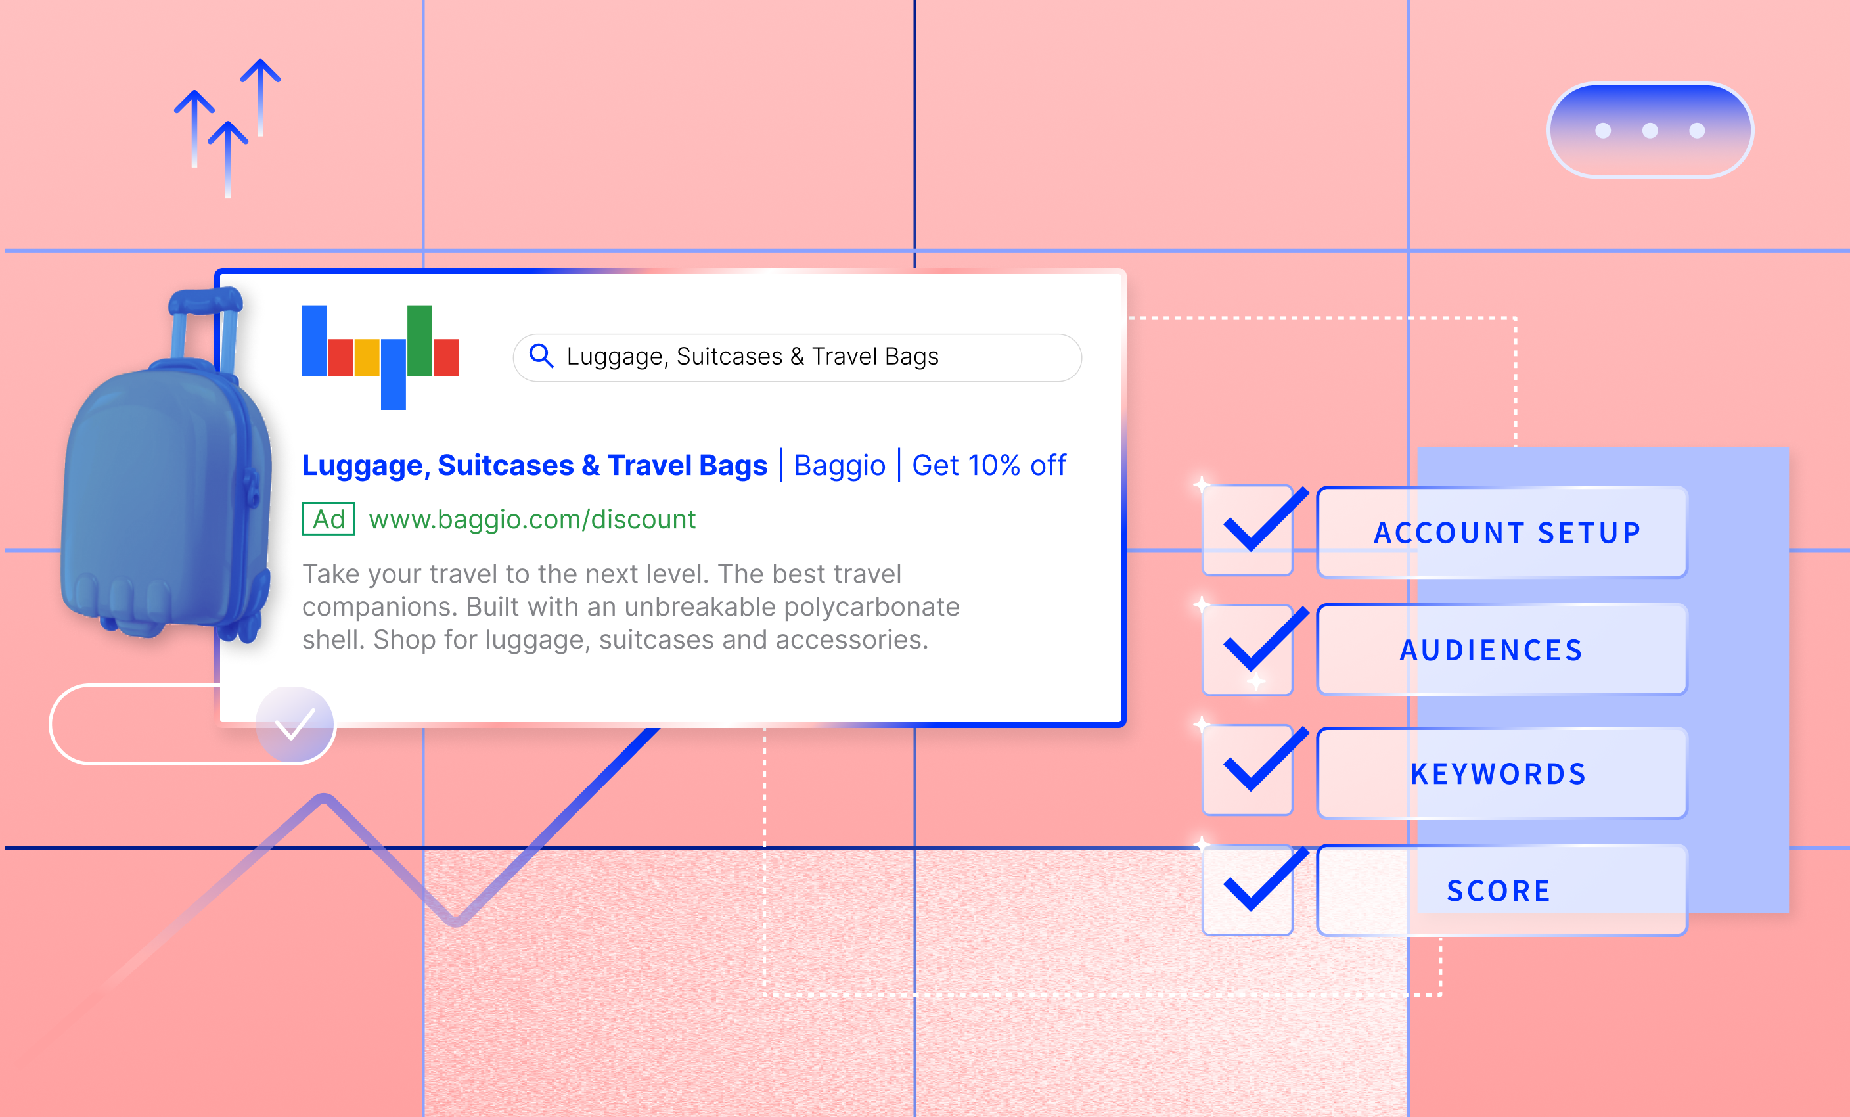This screenshot has height=1117, width=1850.
Task: Toggle the Account Setup checkbox
Action: [x=1248, y=531]
